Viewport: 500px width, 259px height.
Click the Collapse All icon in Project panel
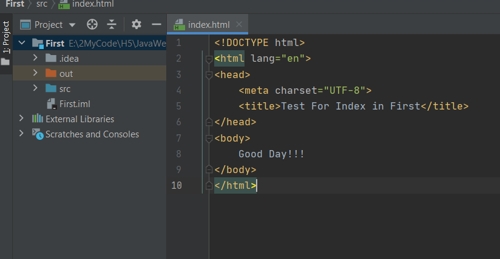coord(112,24)
